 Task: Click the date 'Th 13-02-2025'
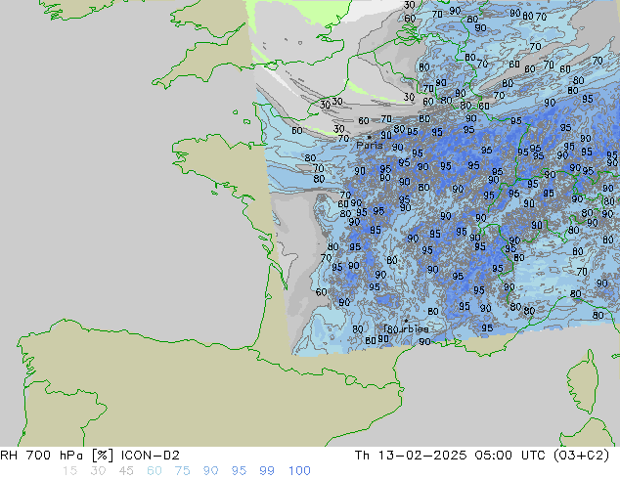point(411,456)
